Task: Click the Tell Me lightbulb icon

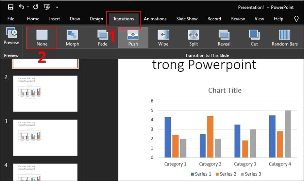Action: 296,19
